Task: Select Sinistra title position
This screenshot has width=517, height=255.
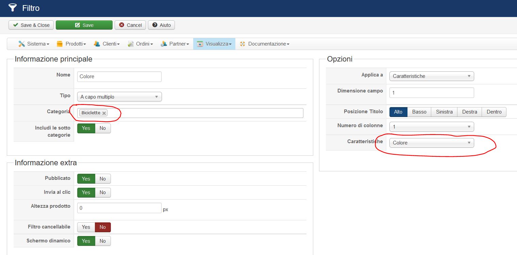Action: click(x=444, y=112)
